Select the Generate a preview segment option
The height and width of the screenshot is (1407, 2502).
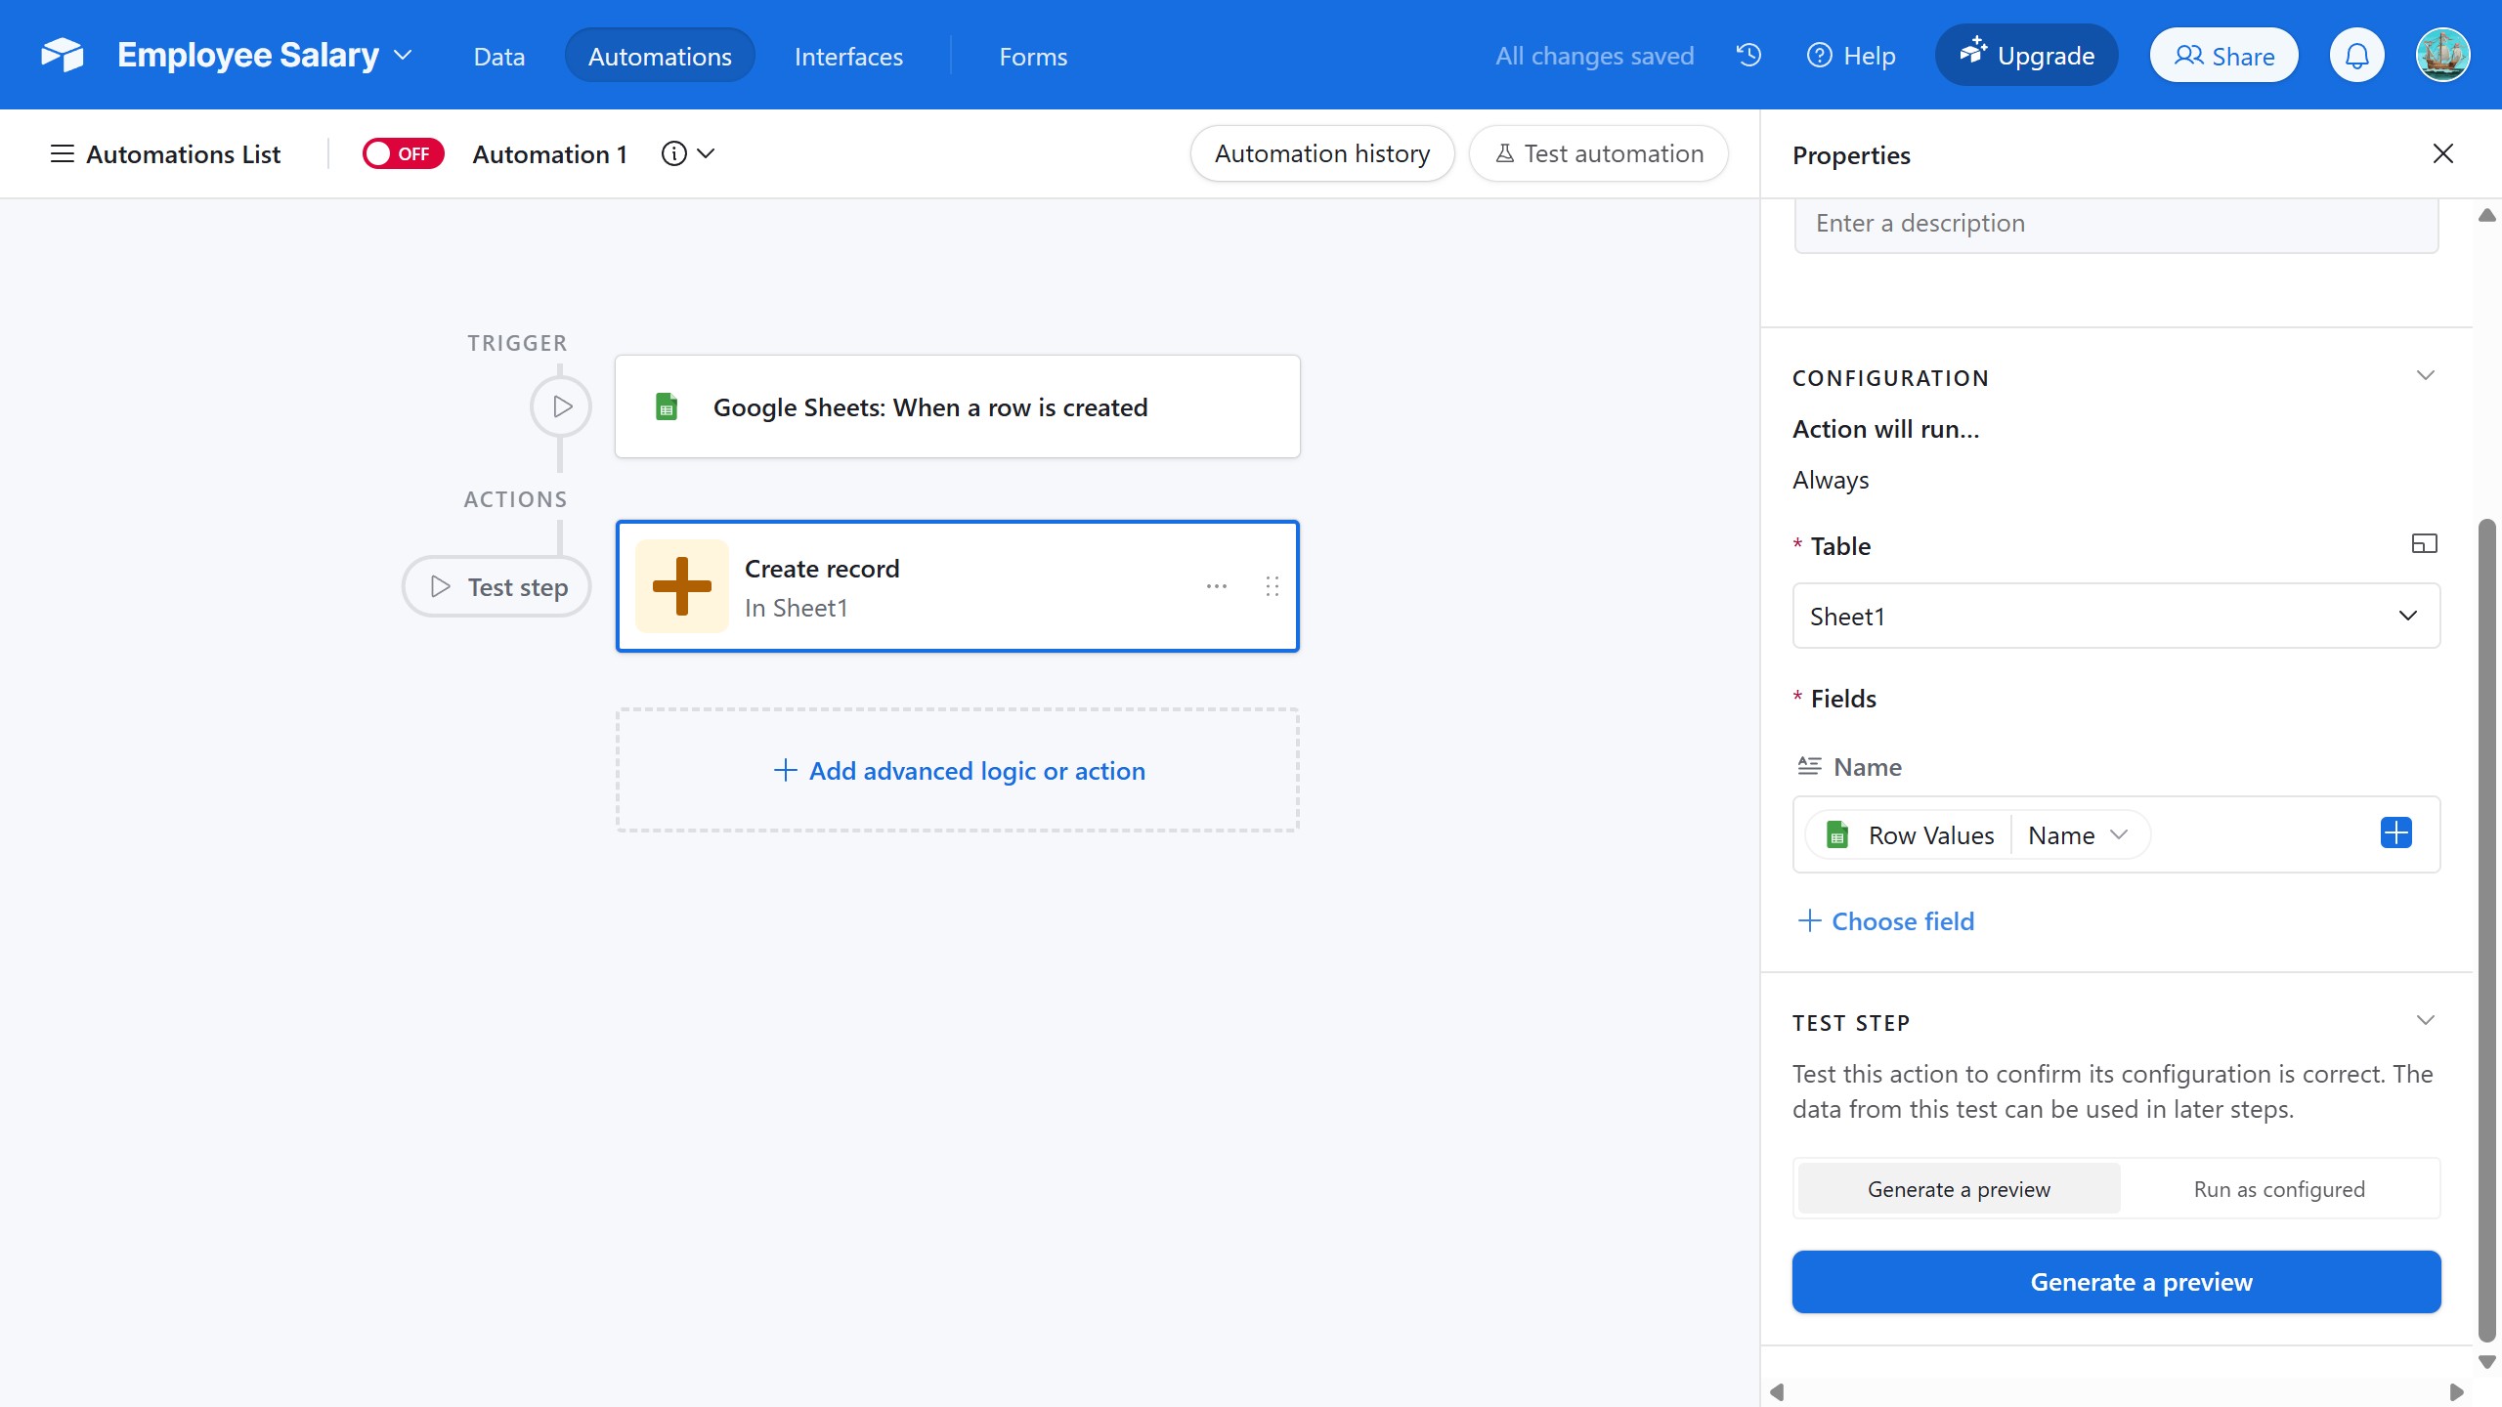(x=1959, y=1189)
